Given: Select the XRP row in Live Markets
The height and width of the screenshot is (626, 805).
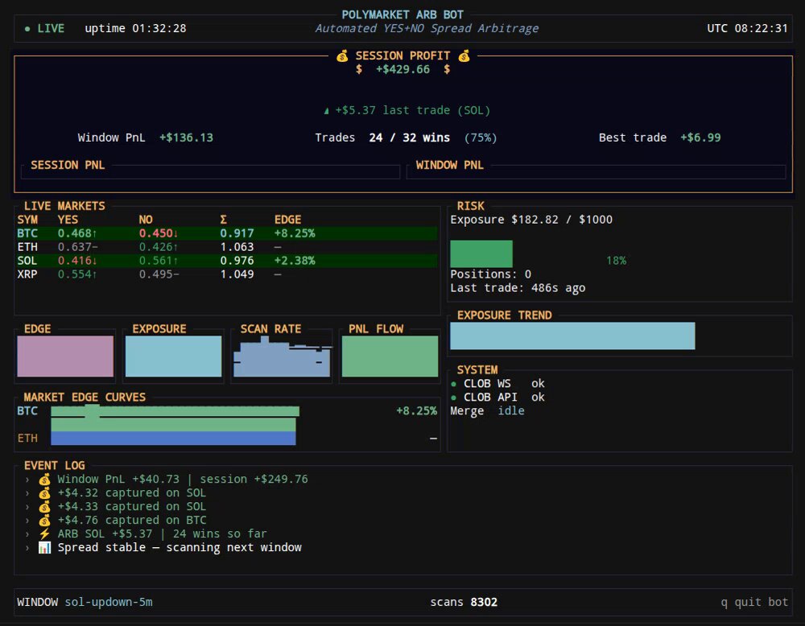Looking at the screenshot, I should point(227,274).
